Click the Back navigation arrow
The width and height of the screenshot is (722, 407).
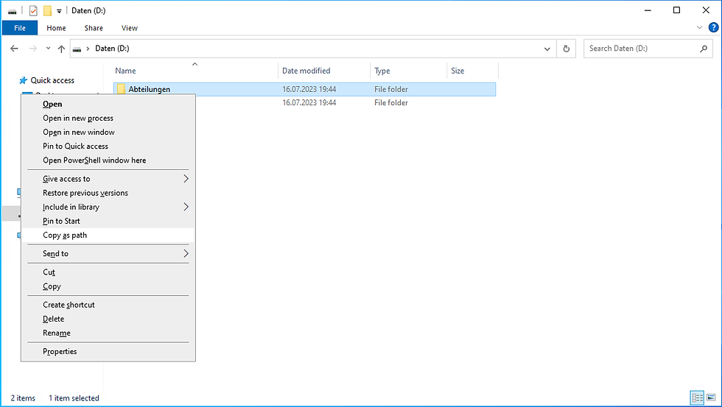tap(14, 49)
